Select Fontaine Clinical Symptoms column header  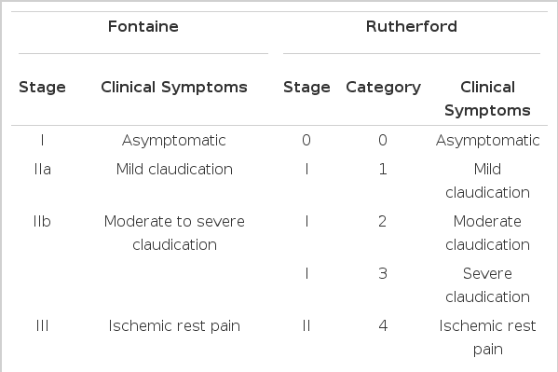pyautogui.click(x=174, y=88)
